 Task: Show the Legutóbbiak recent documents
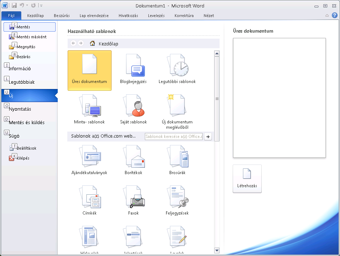[29, 82]
